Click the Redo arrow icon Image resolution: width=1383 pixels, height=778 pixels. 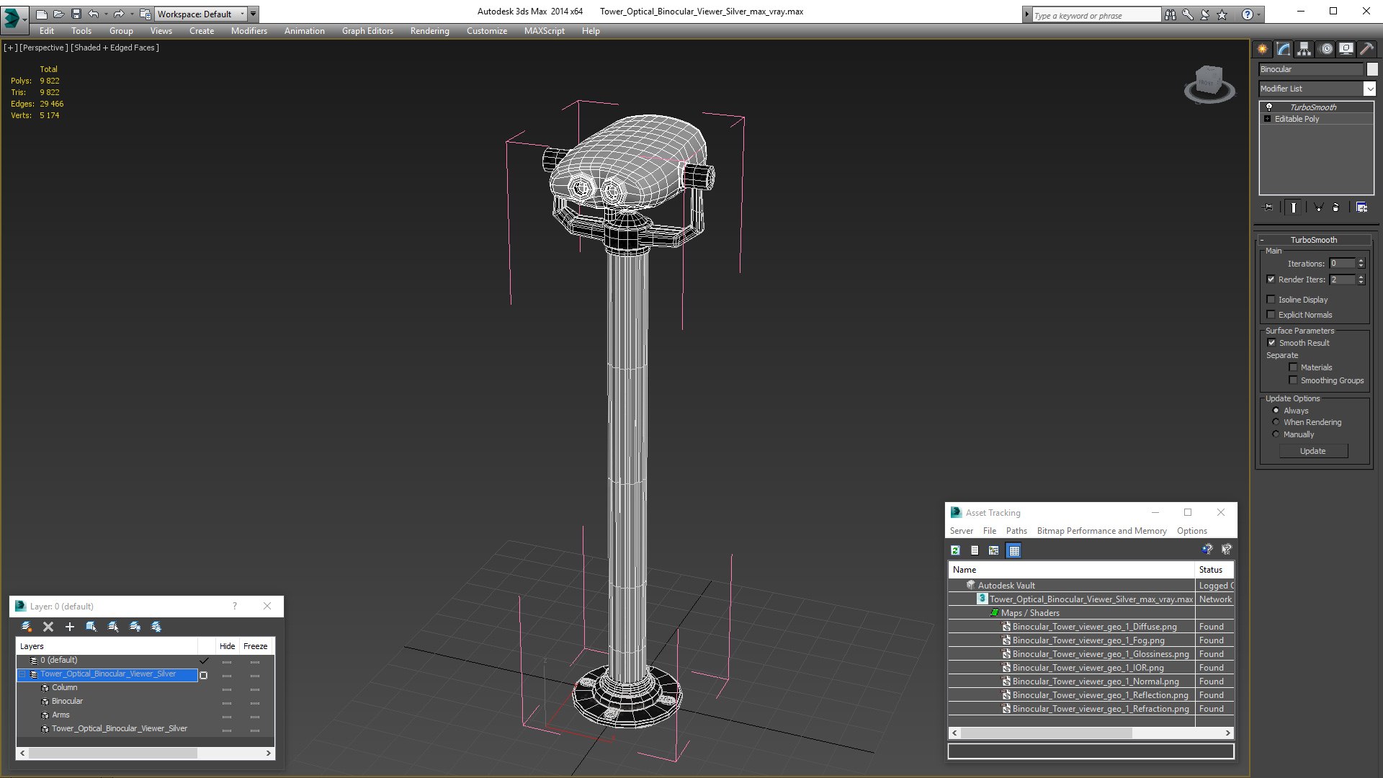point(119,14)
